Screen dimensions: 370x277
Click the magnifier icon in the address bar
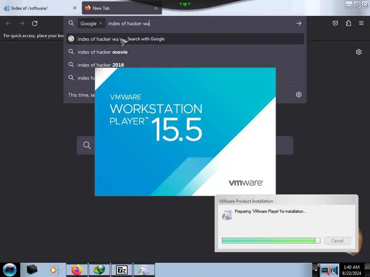(71, 23)
